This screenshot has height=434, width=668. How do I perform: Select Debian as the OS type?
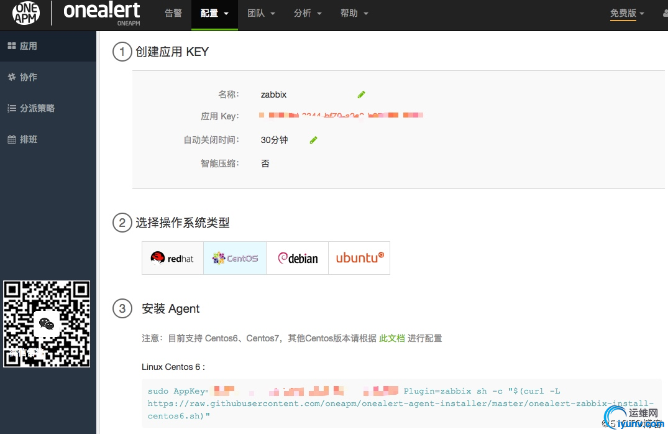pos(297,257)
